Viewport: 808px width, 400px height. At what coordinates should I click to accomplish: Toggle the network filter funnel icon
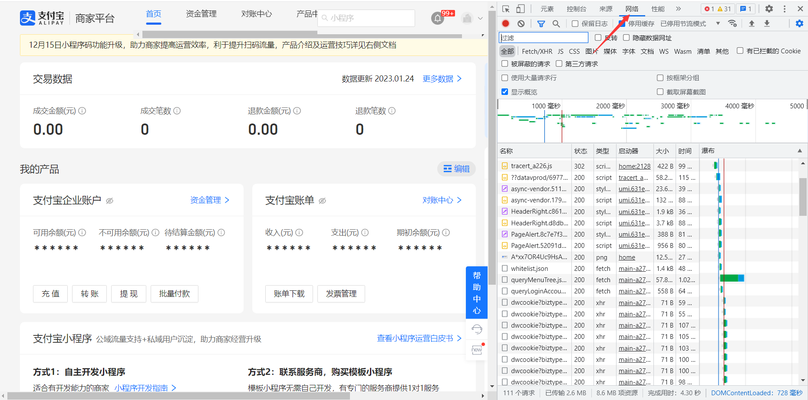coord(541,23)
